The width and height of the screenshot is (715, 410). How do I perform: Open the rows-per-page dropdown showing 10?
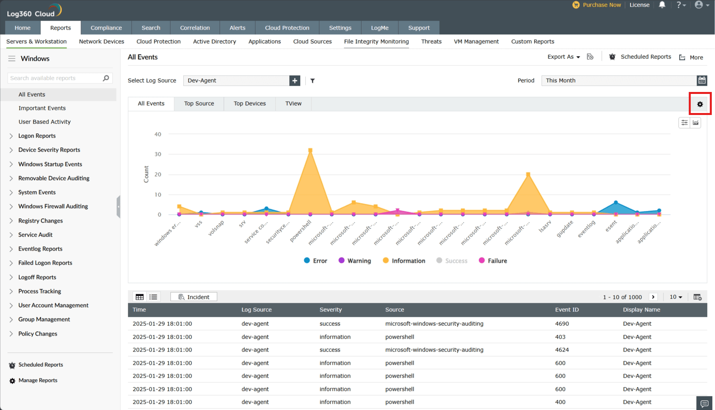point(676,297)
